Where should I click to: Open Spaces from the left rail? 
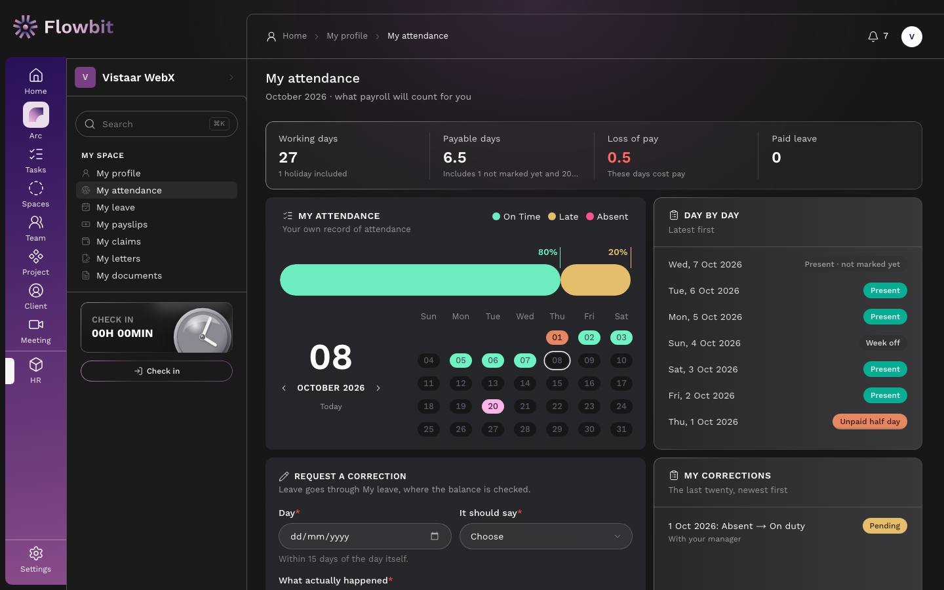(x=35, y=195)
